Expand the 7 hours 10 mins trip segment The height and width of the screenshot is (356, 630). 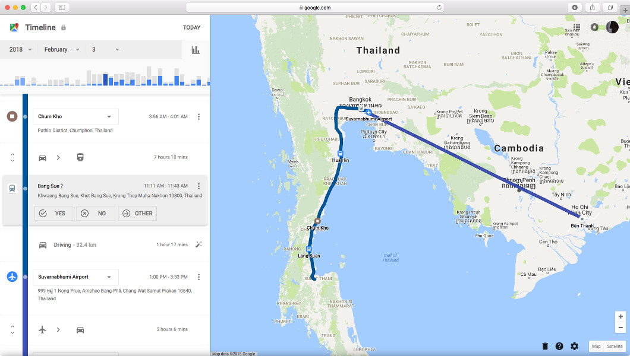pos(12,157)
